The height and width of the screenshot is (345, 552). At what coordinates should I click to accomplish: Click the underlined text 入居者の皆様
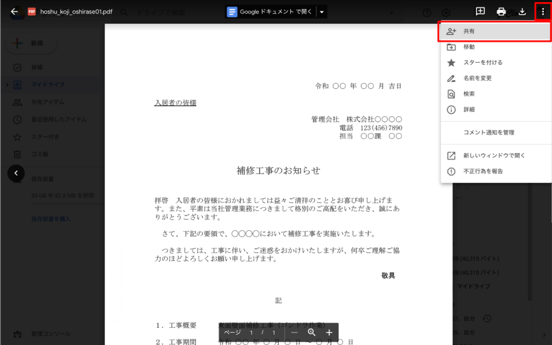(x=175, y=103)
